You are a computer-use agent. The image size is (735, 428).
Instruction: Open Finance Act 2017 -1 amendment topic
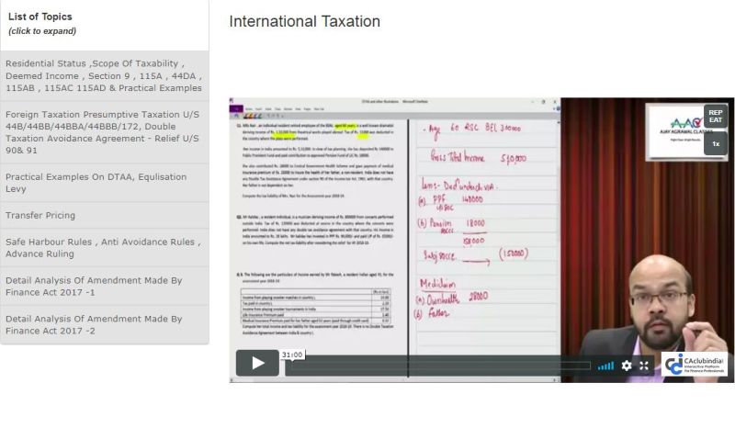[104, 287]
